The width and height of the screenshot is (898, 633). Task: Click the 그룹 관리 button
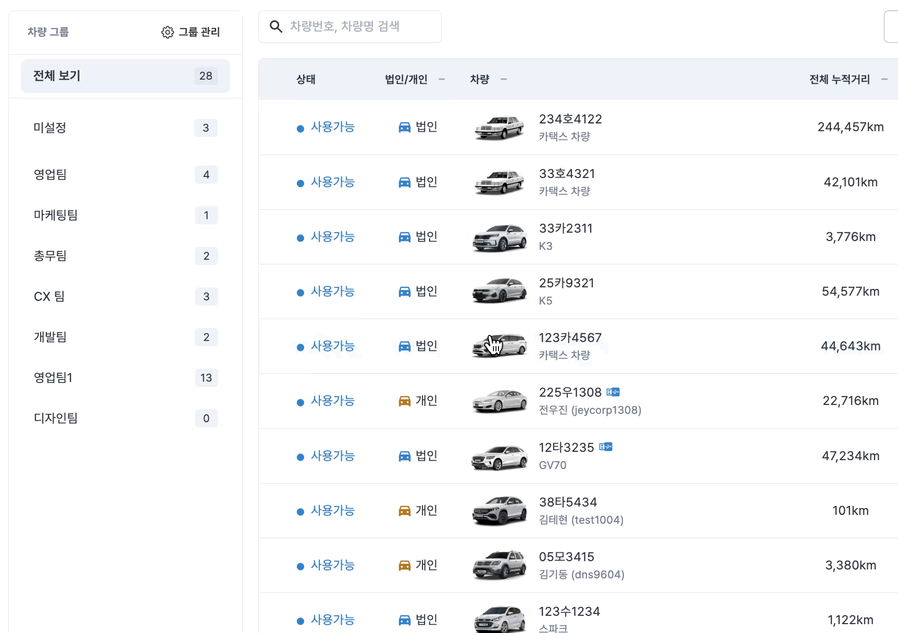coord(191,32)
